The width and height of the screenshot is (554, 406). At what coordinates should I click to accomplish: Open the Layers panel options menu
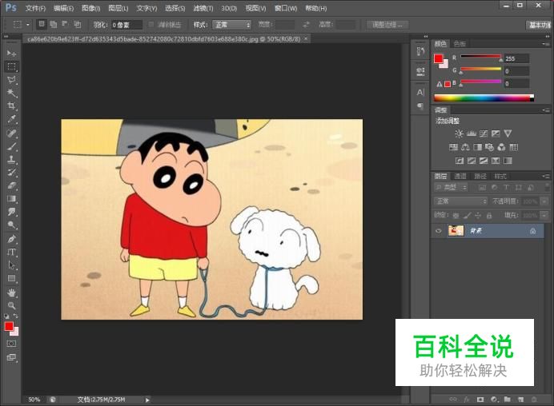(546, 176)
